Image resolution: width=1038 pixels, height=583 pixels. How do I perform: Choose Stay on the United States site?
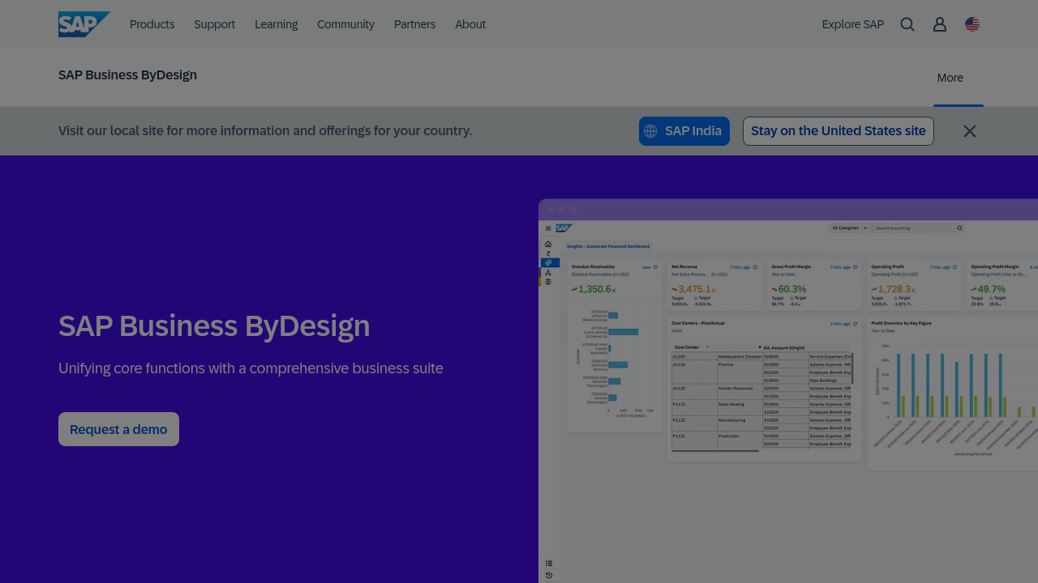(838, 131)
